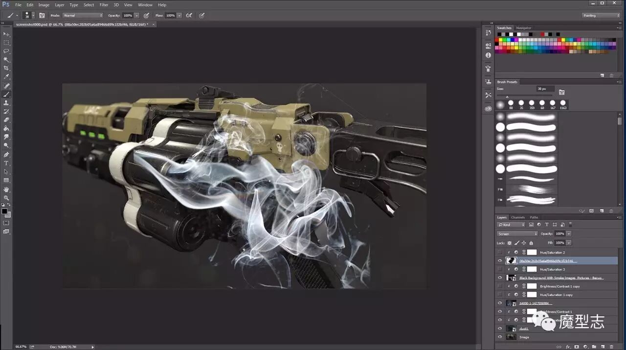Image resolution: width=626 pixels, height=350 pixels.
Task: Select the Type tool in toolbox
Action: point(6,163)
